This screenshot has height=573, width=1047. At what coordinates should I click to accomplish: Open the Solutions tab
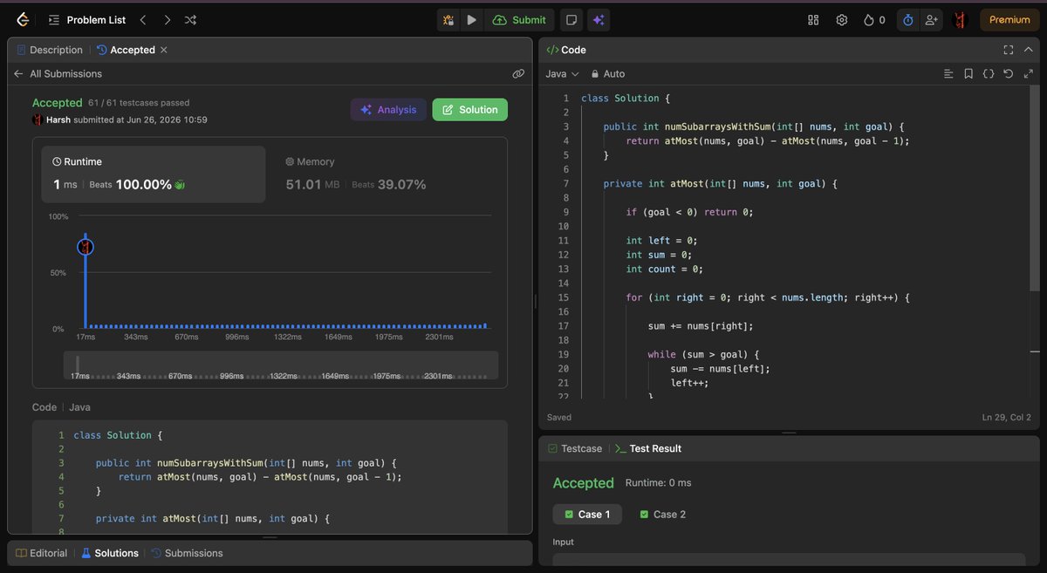[110, 553]
